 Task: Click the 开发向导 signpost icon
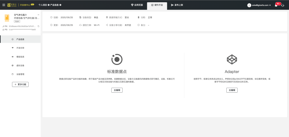coord(13,48)
